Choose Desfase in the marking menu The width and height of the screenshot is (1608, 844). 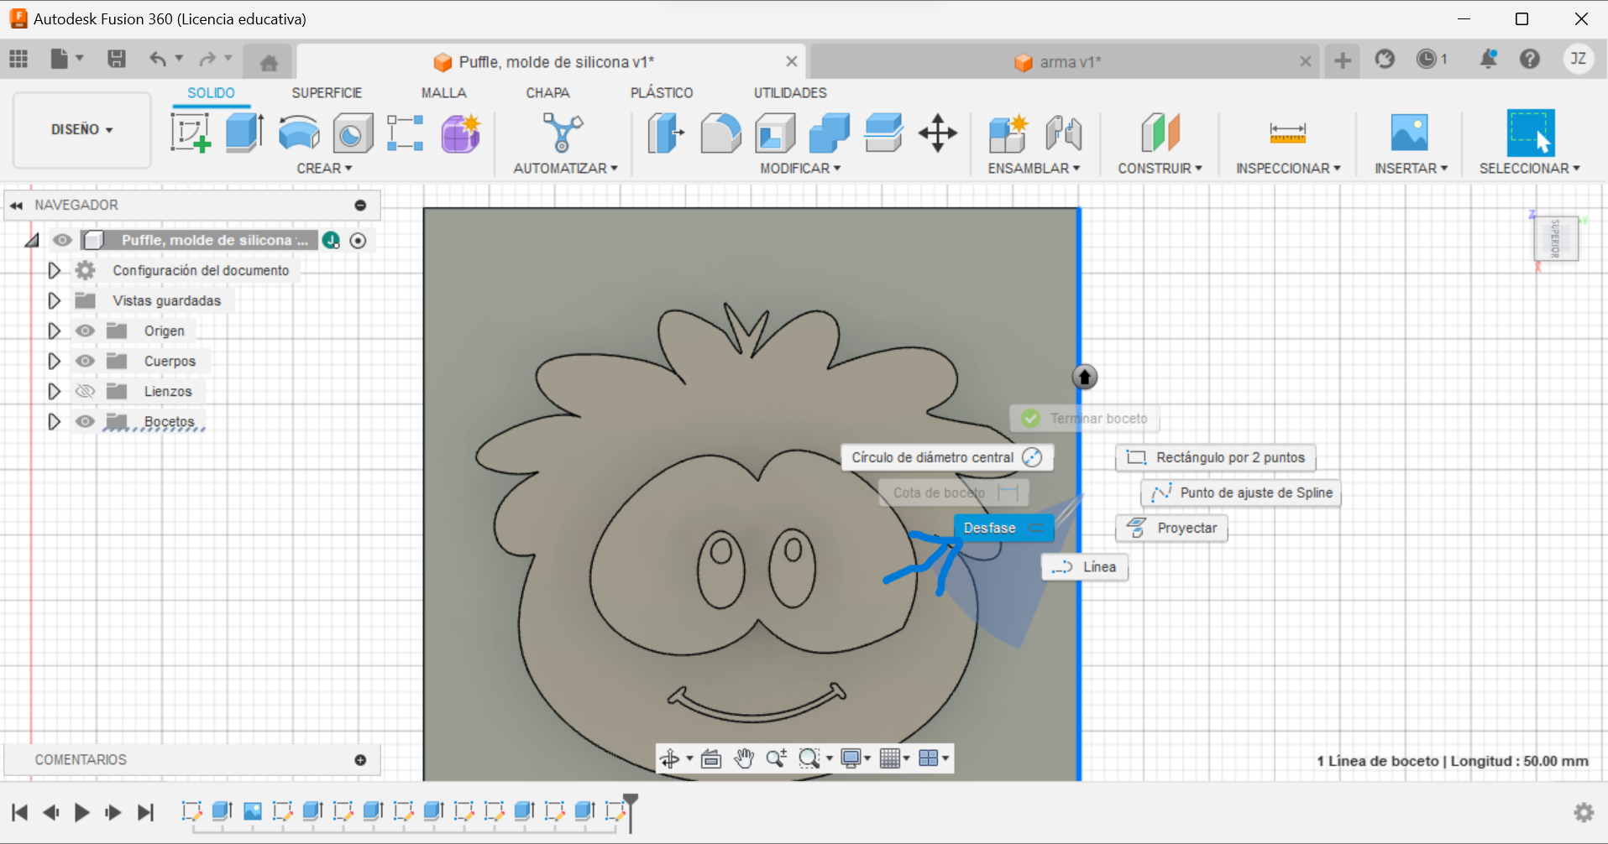(1003, 528)
